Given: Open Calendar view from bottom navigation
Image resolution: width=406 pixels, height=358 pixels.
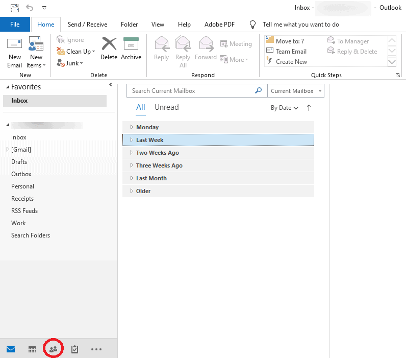Looking at the screenshot, I should pos(32,349).
